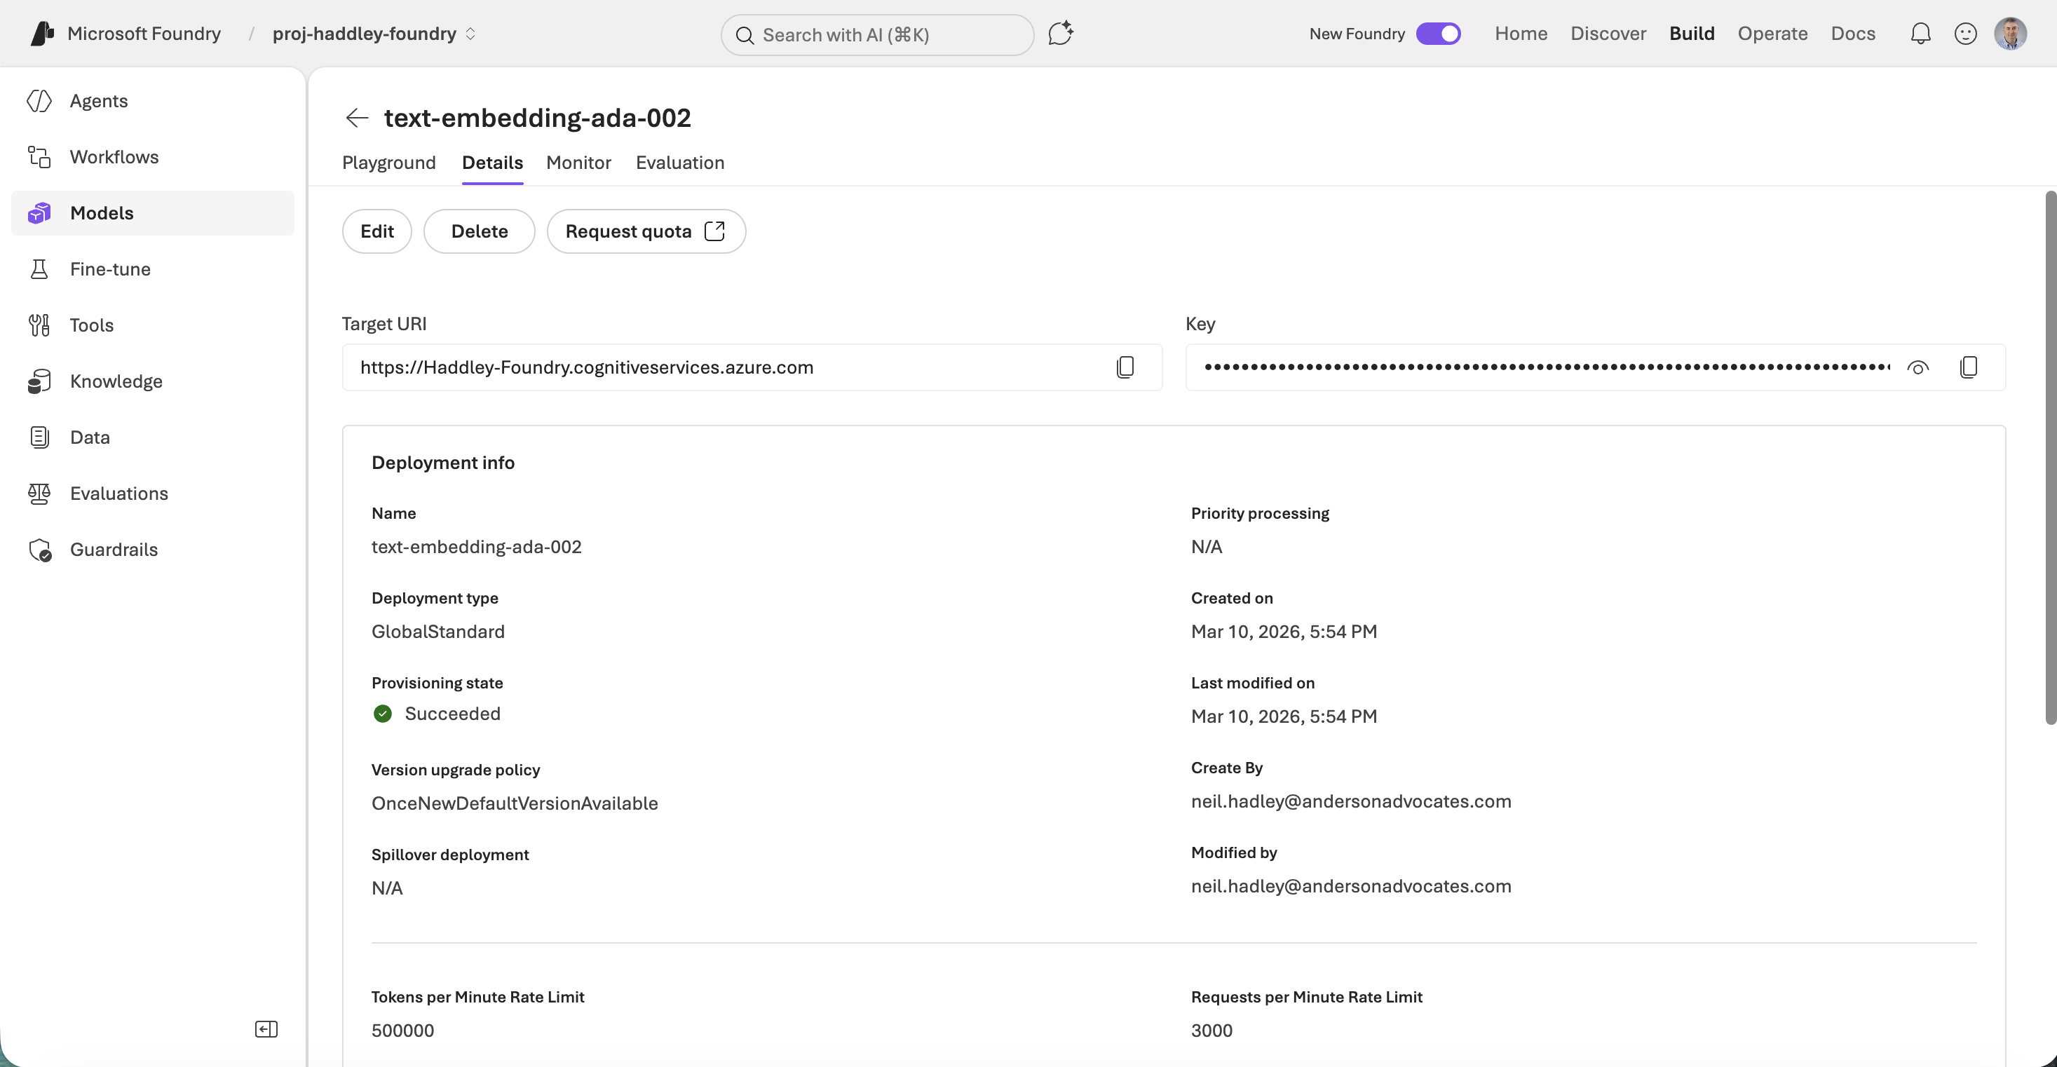Screen dimensions: 2057x1067
Task: Select Build in the top navigation
Action: (1692, 34)
